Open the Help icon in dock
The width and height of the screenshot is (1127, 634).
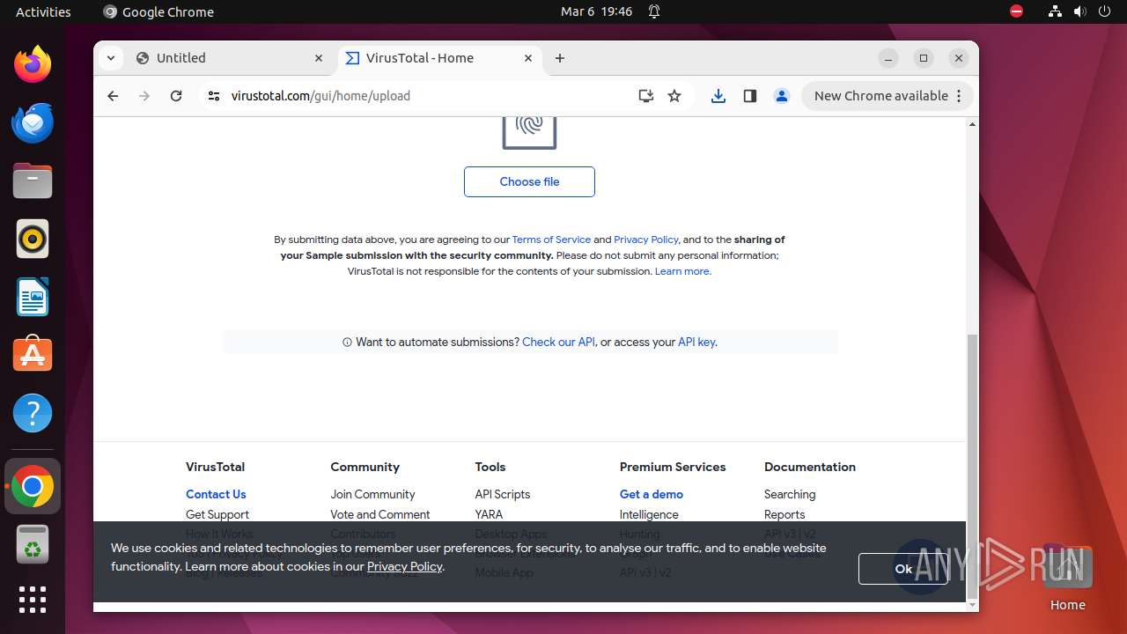coord(33,413)
